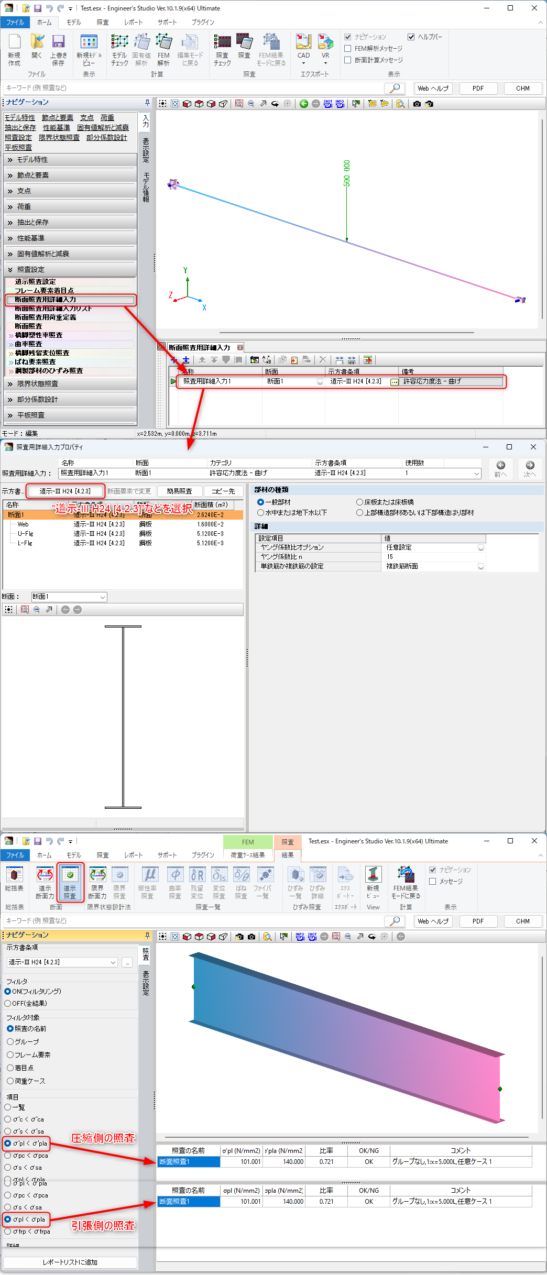Click FEM結果モードに戻る icon in lower ribbon
Image resolution: width=547 pixels, height=1275 pixels.
[406, 883]
